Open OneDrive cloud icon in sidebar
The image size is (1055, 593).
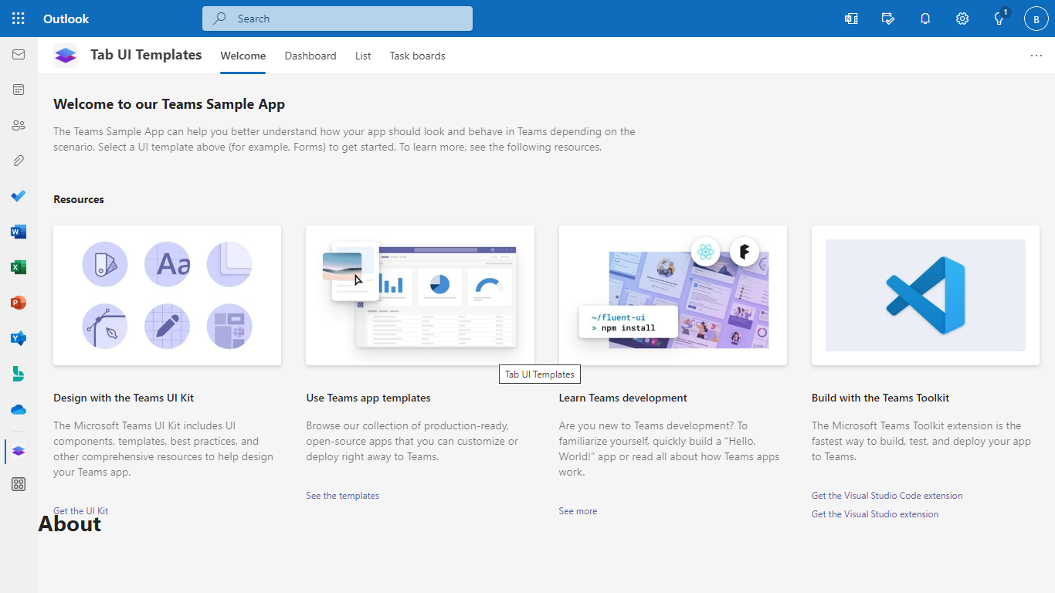[x=19, y=409]
